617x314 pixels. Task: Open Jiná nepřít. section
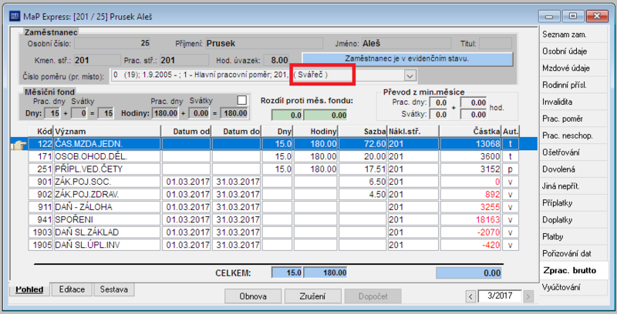573,186
